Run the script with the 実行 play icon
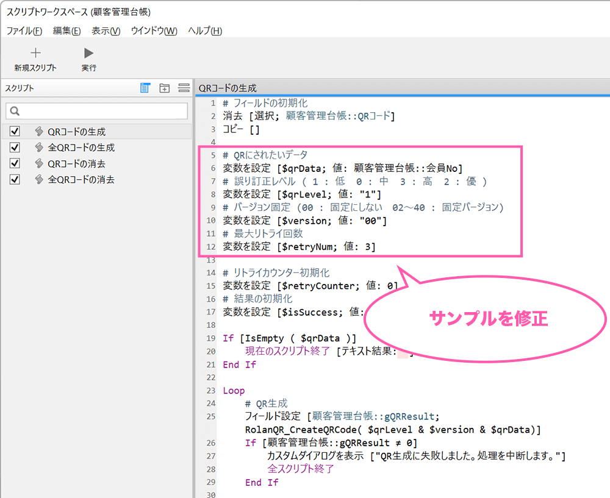The image size is (610, 498). 88,52
